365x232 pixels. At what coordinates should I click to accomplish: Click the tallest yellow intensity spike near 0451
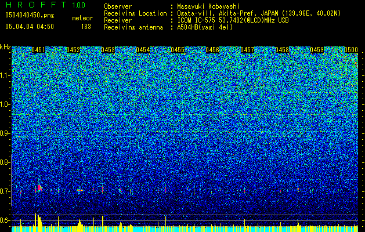point(35,222)
